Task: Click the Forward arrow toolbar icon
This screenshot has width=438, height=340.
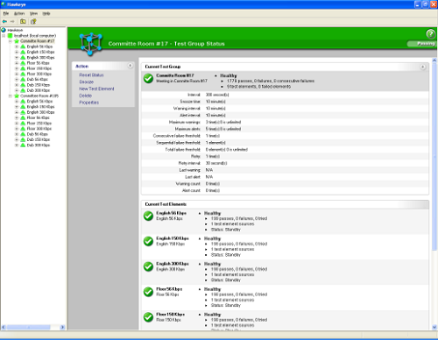Action: coord(12,21)
